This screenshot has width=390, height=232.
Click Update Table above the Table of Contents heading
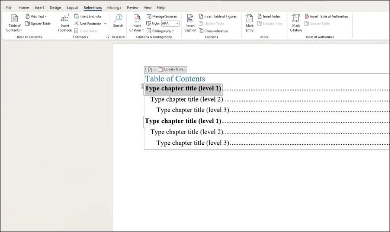pyautogui.click(x=172, y=70)
